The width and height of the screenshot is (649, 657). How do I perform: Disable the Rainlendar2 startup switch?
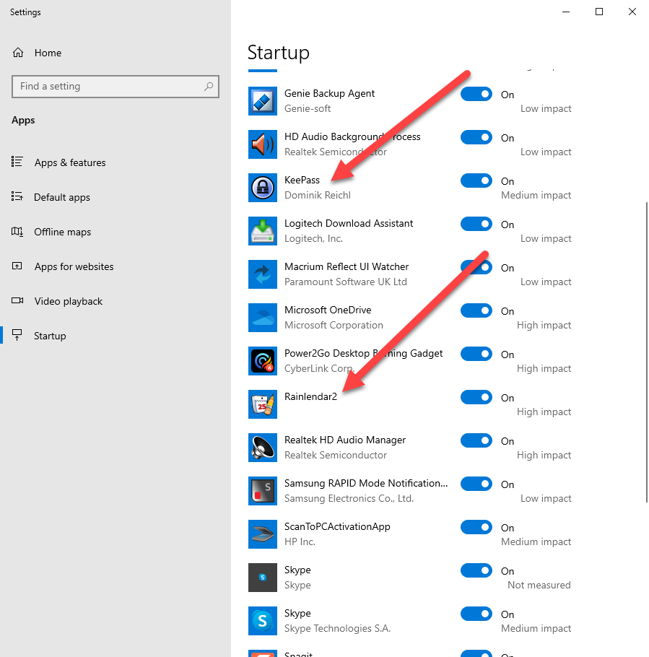click(x=476, y=397)
